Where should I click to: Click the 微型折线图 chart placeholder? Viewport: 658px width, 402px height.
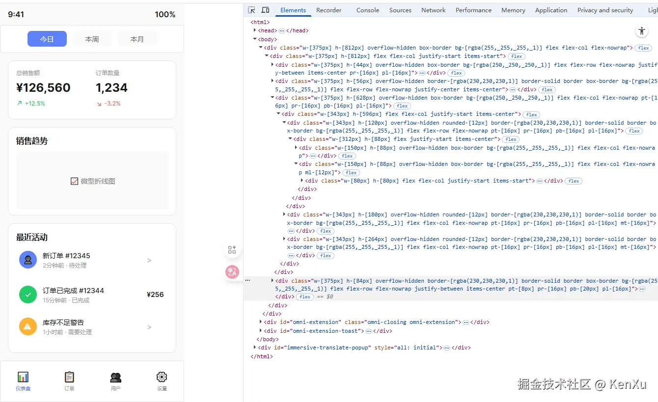click(92, 181)
